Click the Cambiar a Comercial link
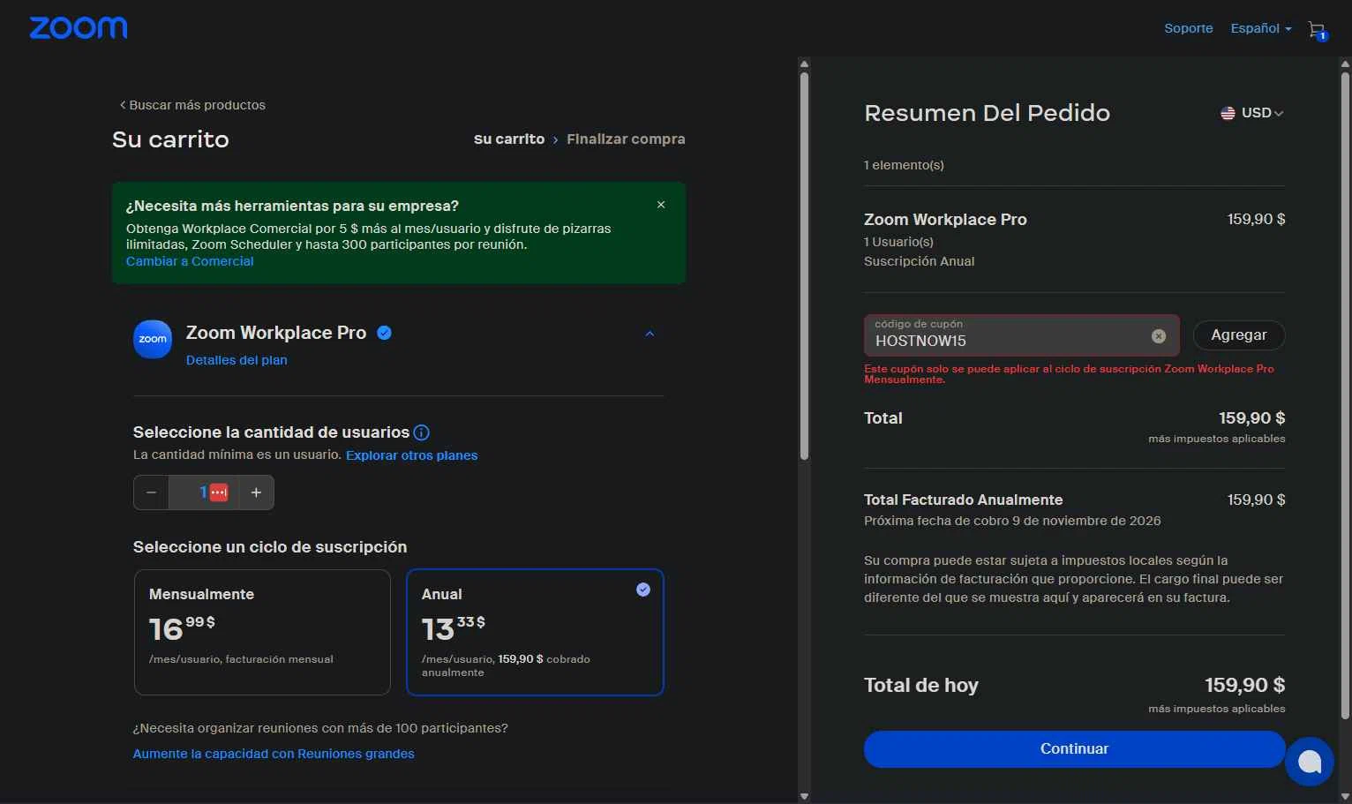Viewport: 1352px width, 804px height. pyautogui.click(x=190, y=261)
